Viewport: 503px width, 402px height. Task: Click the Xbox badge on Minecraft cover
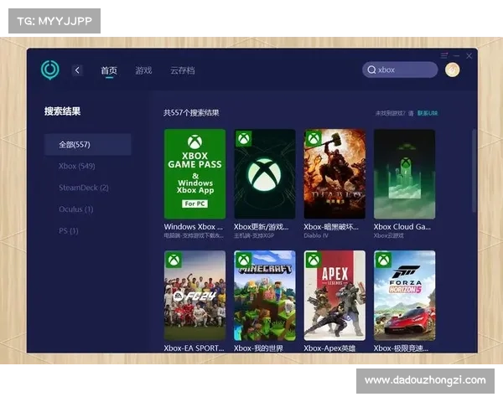(x=243, y=260)
